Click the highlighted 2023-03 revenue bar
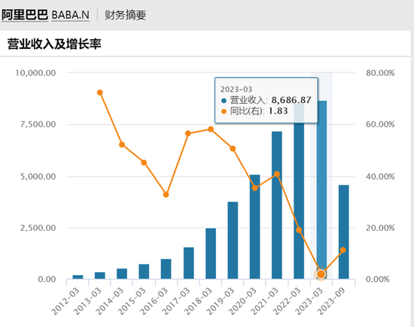 (x=321, y=190)
